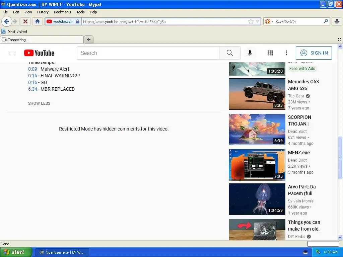The height and width of the screenshot is (257, 343).
Task: Open the URL history dropdown arrow
Action: (258, 21)
